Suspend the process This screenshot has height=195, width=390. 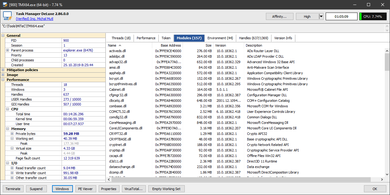36,189
